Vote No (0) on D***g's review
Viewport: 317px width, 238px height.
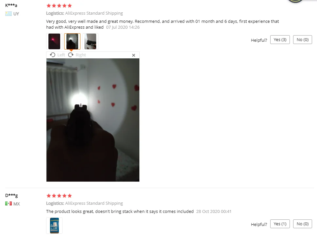tap(303, 224)
